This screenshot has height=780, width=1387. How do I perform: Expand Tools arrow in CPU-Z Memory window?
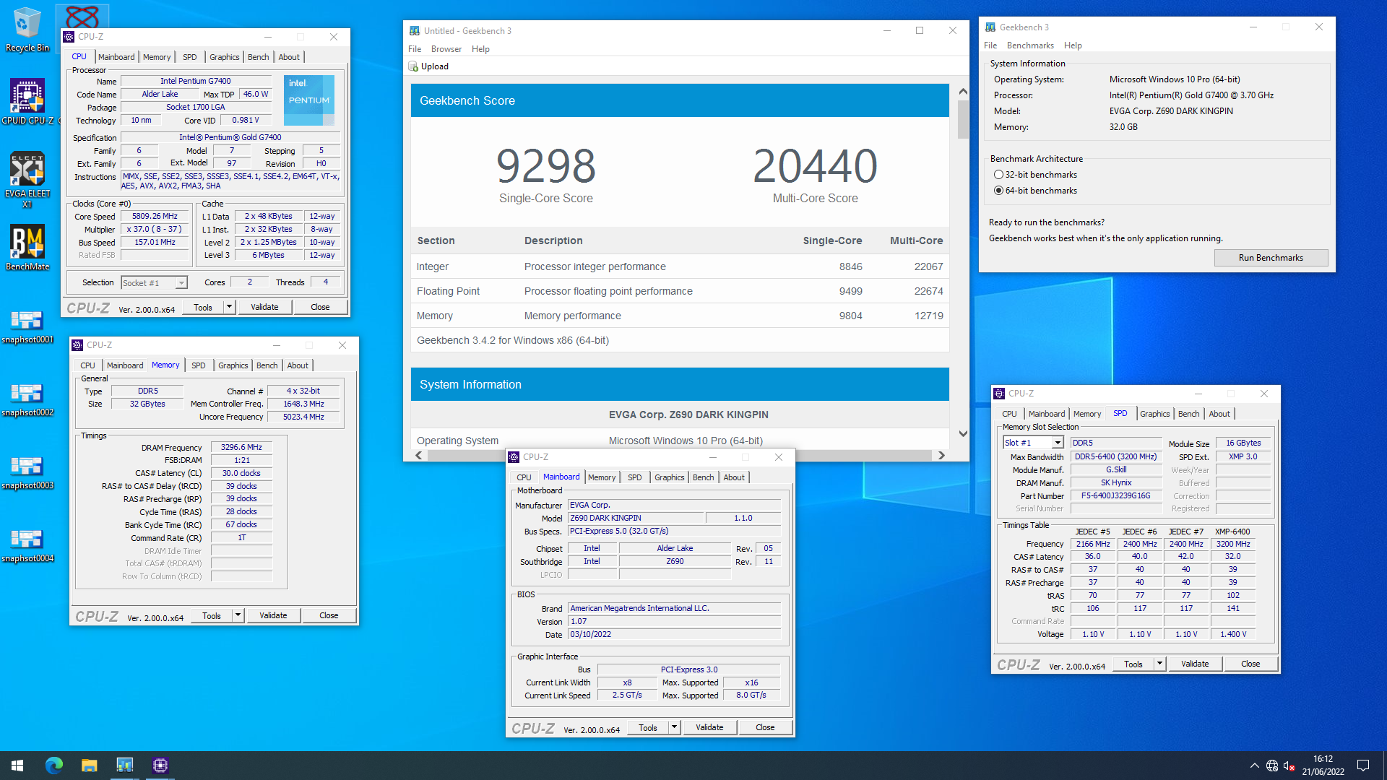238,615
